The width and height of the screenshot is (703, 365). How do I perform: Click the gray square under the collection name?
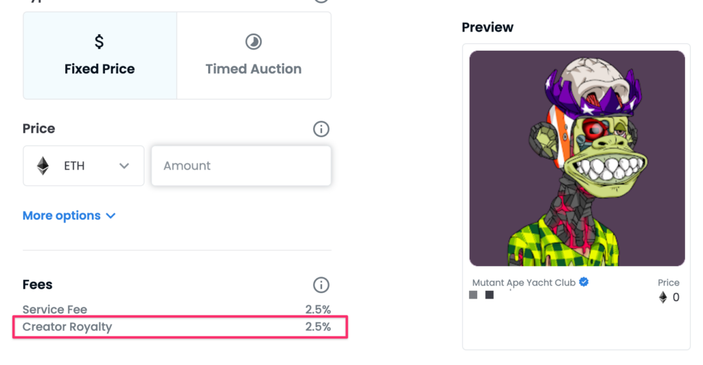pyautogui.click(x=473, y=295)
